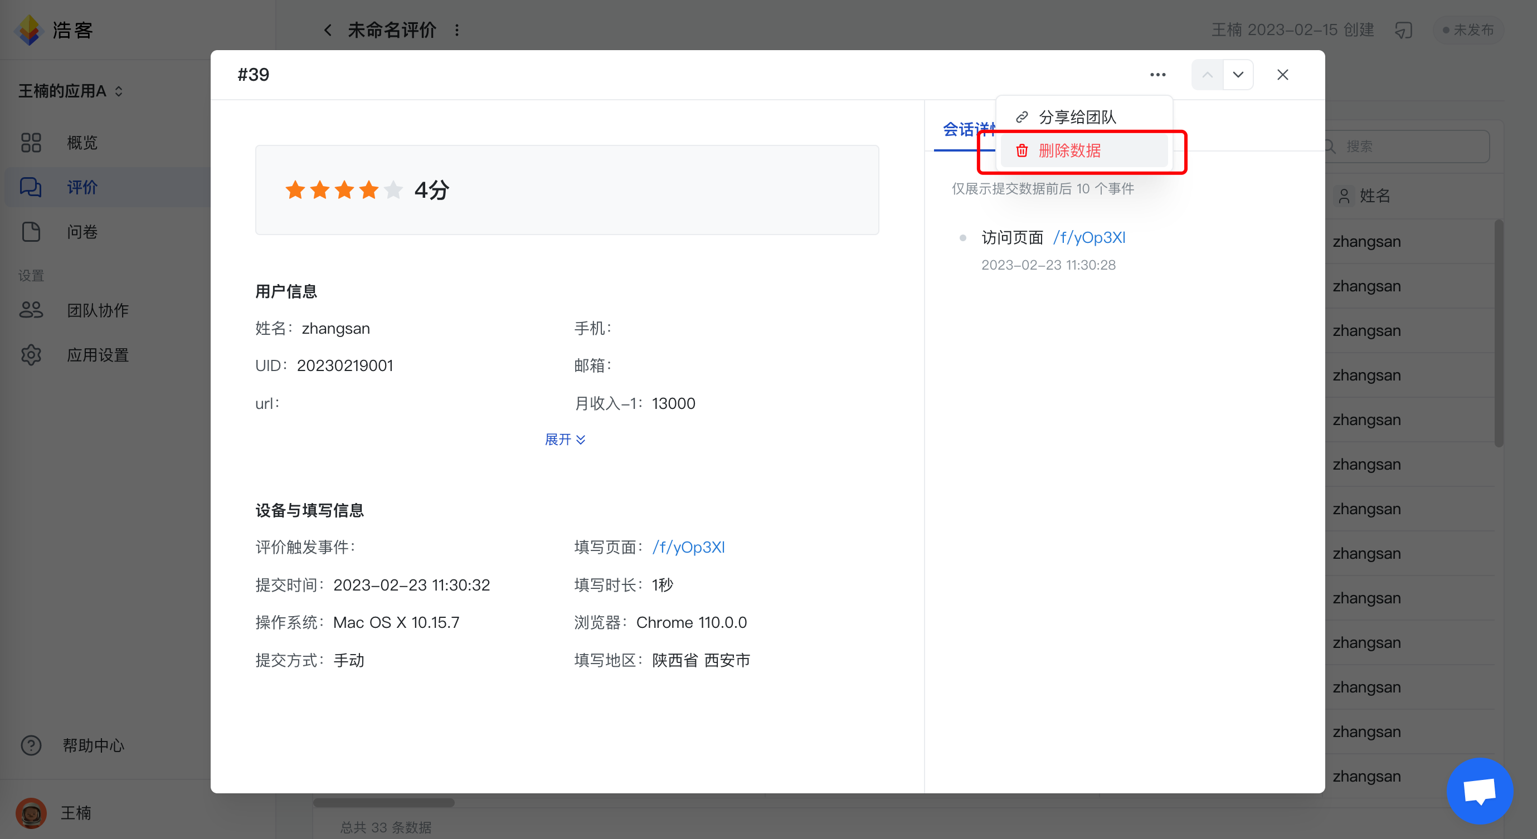Go to the next record with the down arrow
The width and height of the screenshot is (1537, 839).
click(1238, 75)
